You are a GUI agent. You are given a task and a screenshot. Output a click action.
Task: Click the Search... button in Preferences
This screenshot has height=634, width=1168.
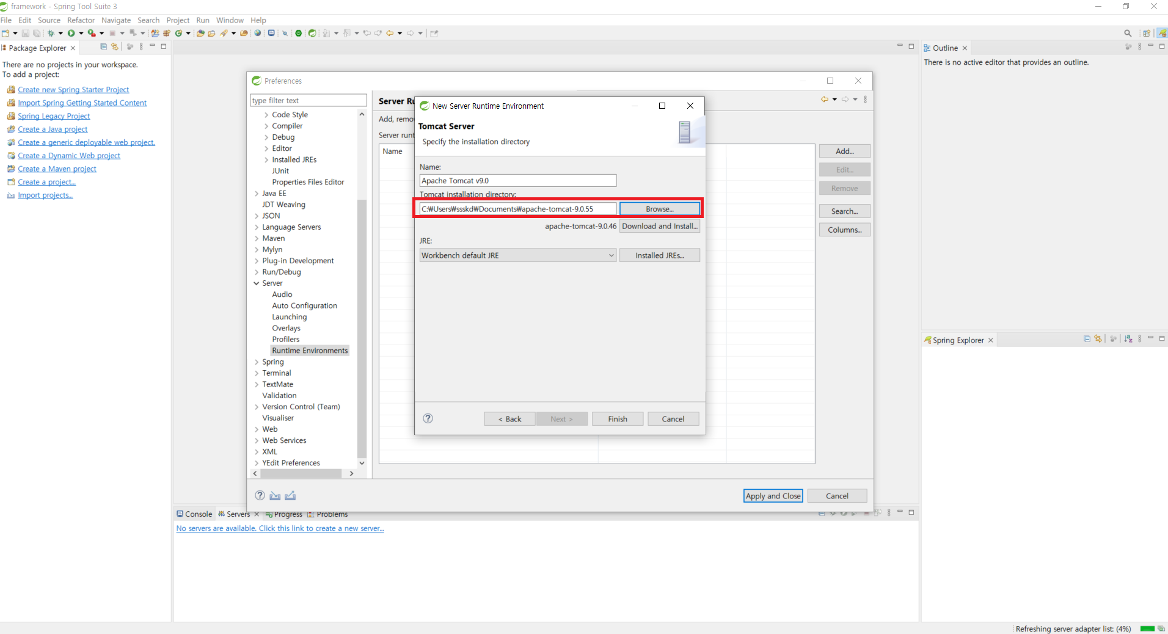[x=845, y=211]
